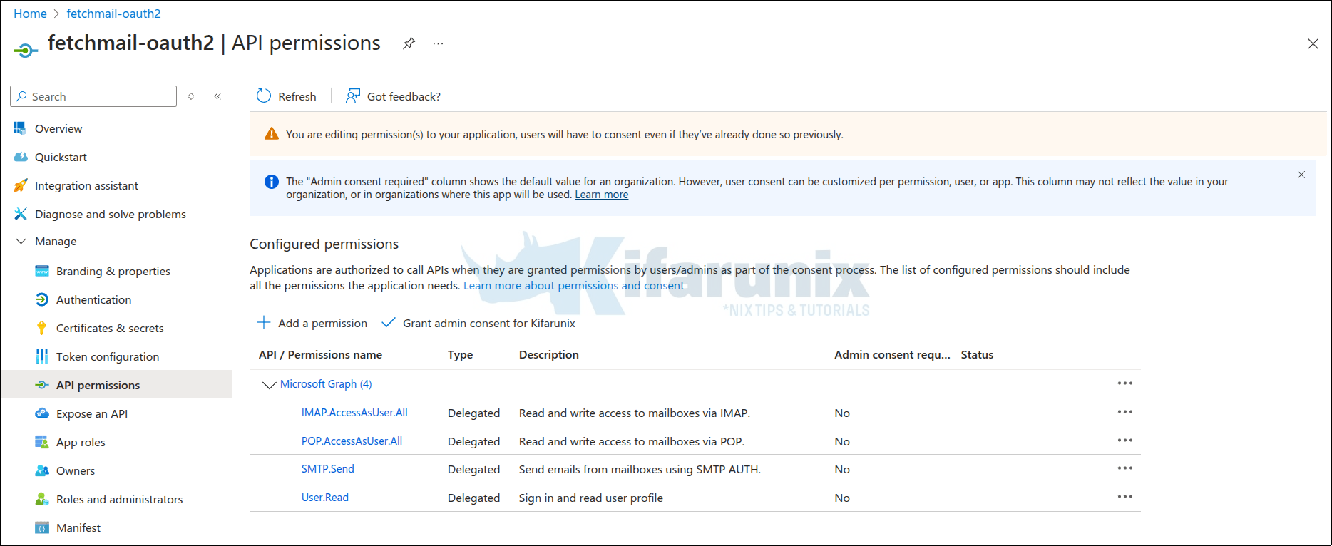
Task: Open Learn more about permissions and consent
Action: [573, 286]
